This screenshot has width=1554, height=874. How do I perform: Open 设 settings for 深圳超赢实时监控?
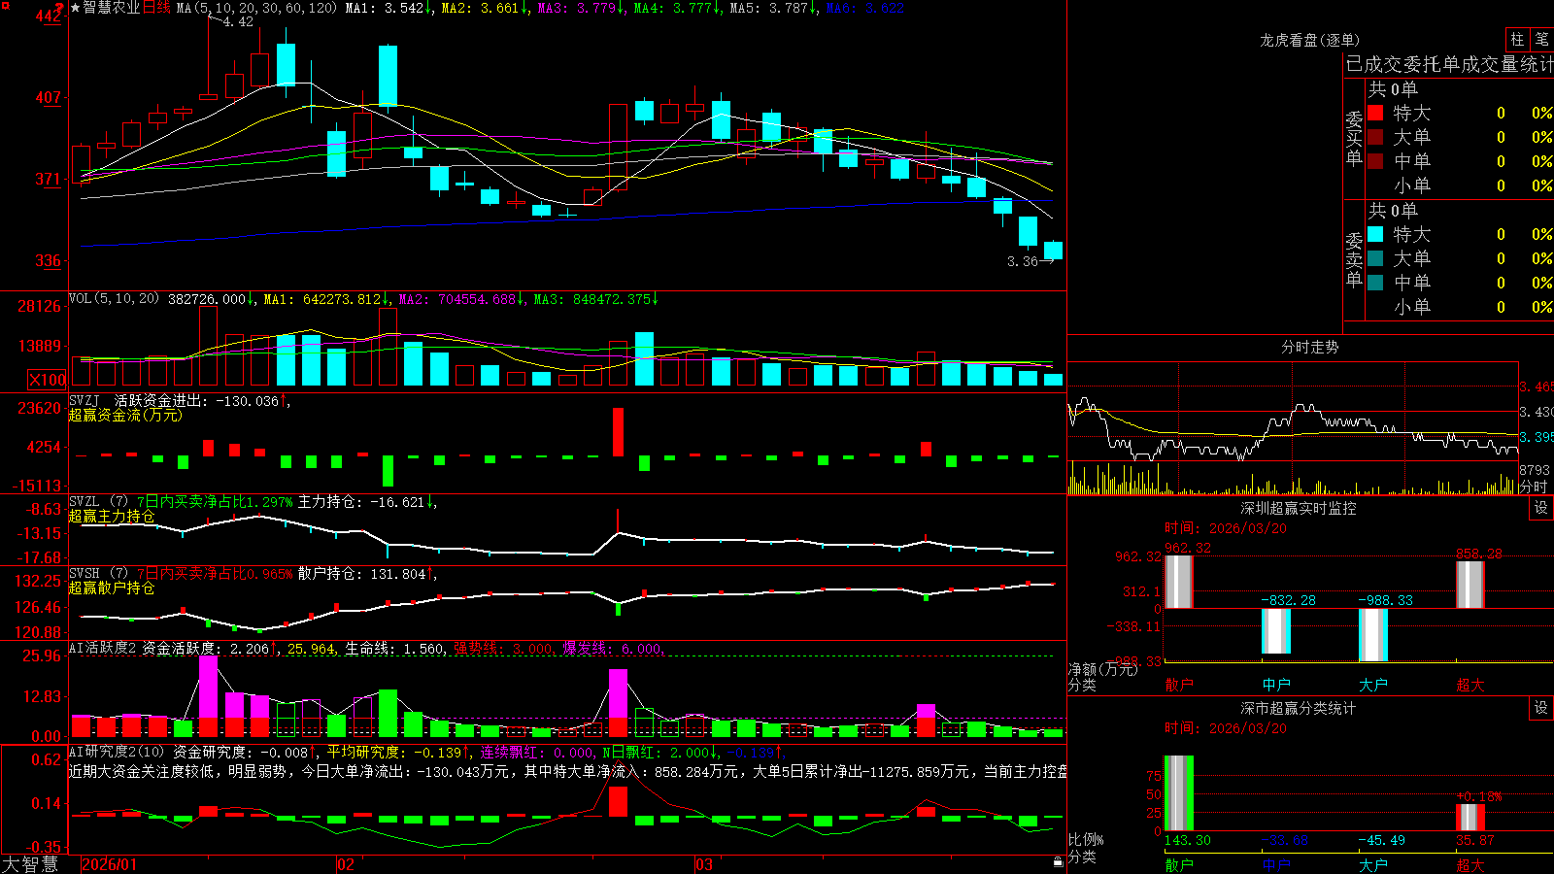(x=1541, y=508)
